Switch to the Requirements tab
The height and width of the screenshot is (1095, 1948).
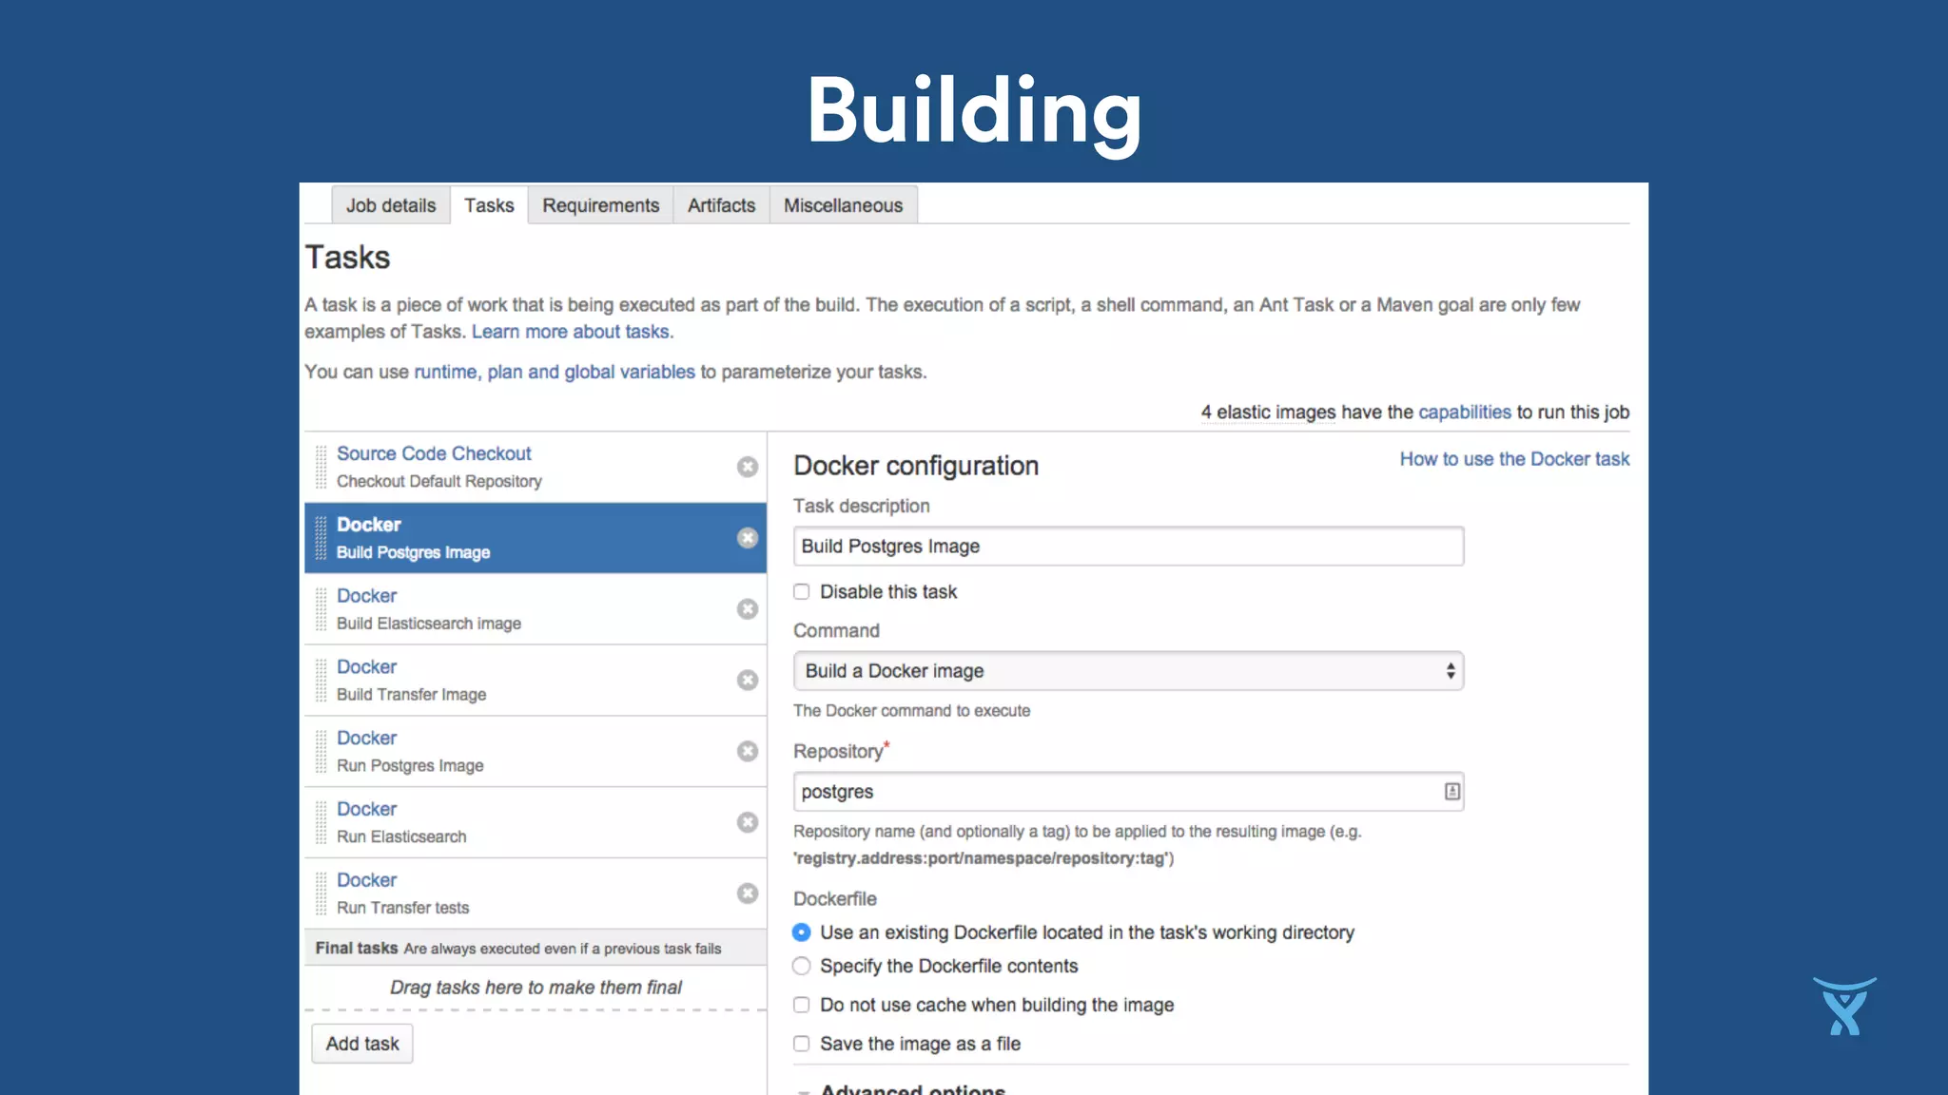600,205
